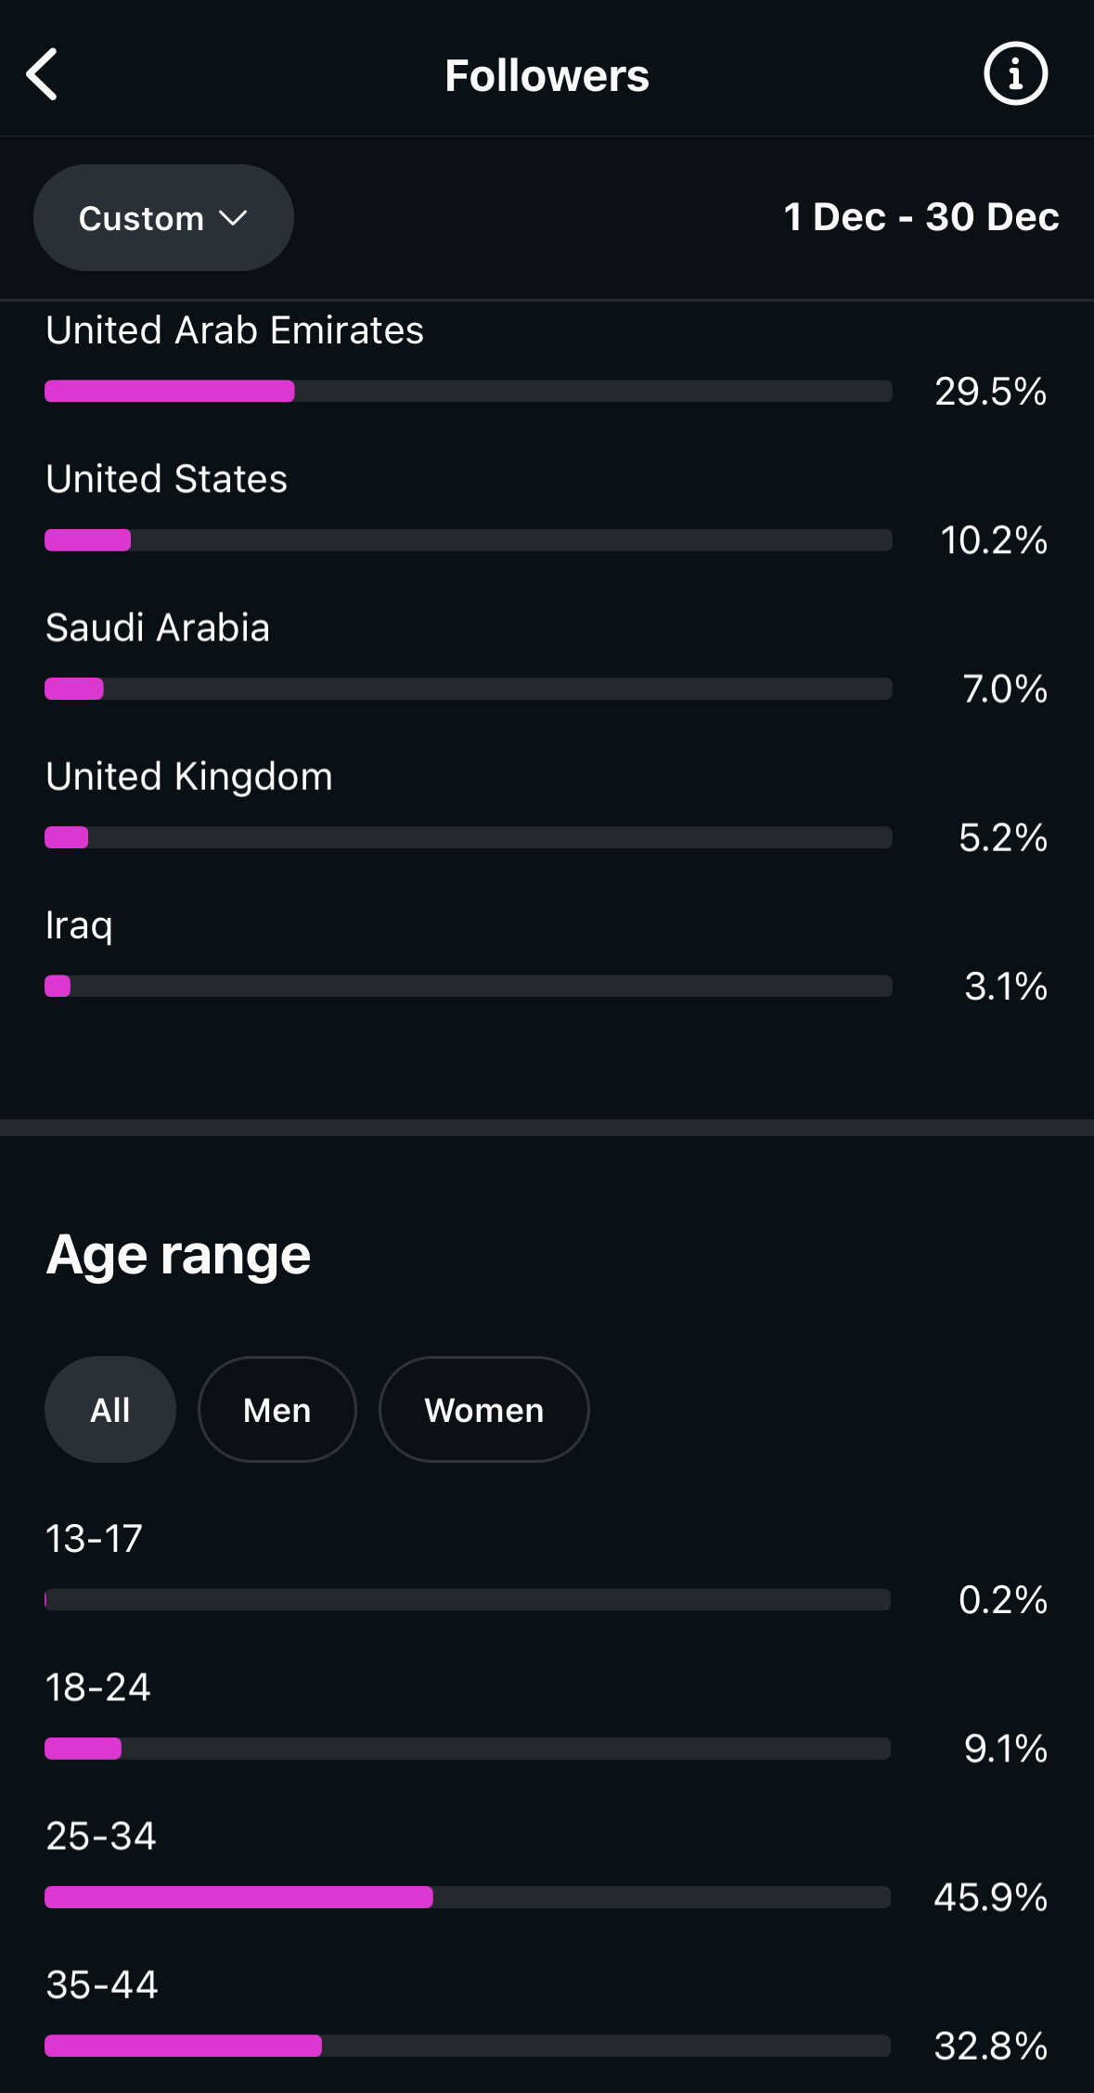Tap the 25-34 age range bar

(468, 1897)
